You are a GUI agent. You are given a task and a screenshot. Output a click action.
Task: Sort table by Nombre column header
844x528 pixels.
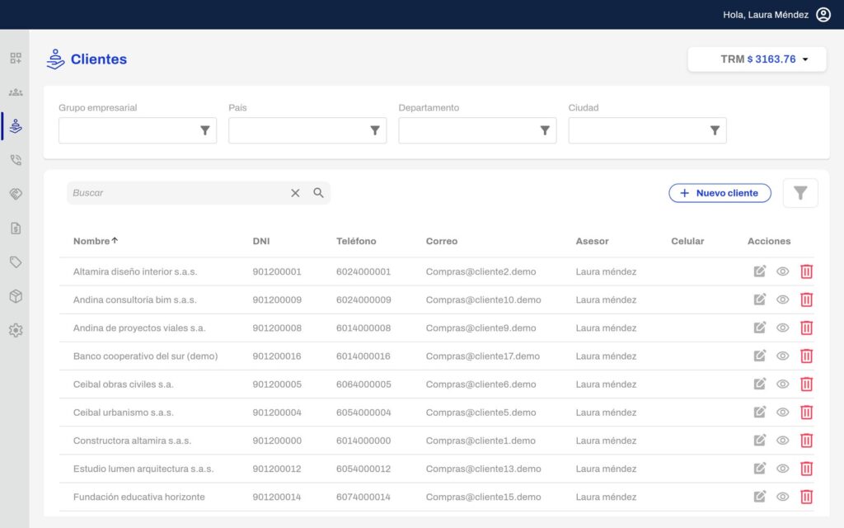[x=96, y=241]
